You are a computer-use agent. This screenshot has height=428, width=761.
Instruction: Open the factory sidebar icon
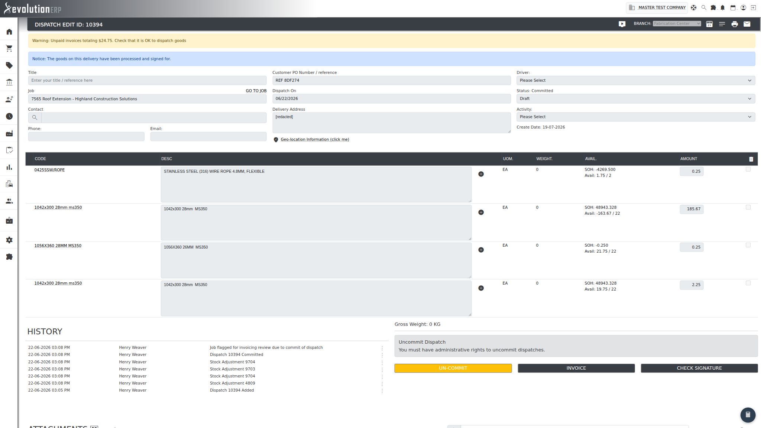click(x=9, y=133)
